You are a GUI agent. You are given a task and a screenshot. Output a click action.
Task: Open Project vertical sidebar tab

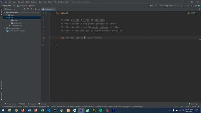coord(2,12)
